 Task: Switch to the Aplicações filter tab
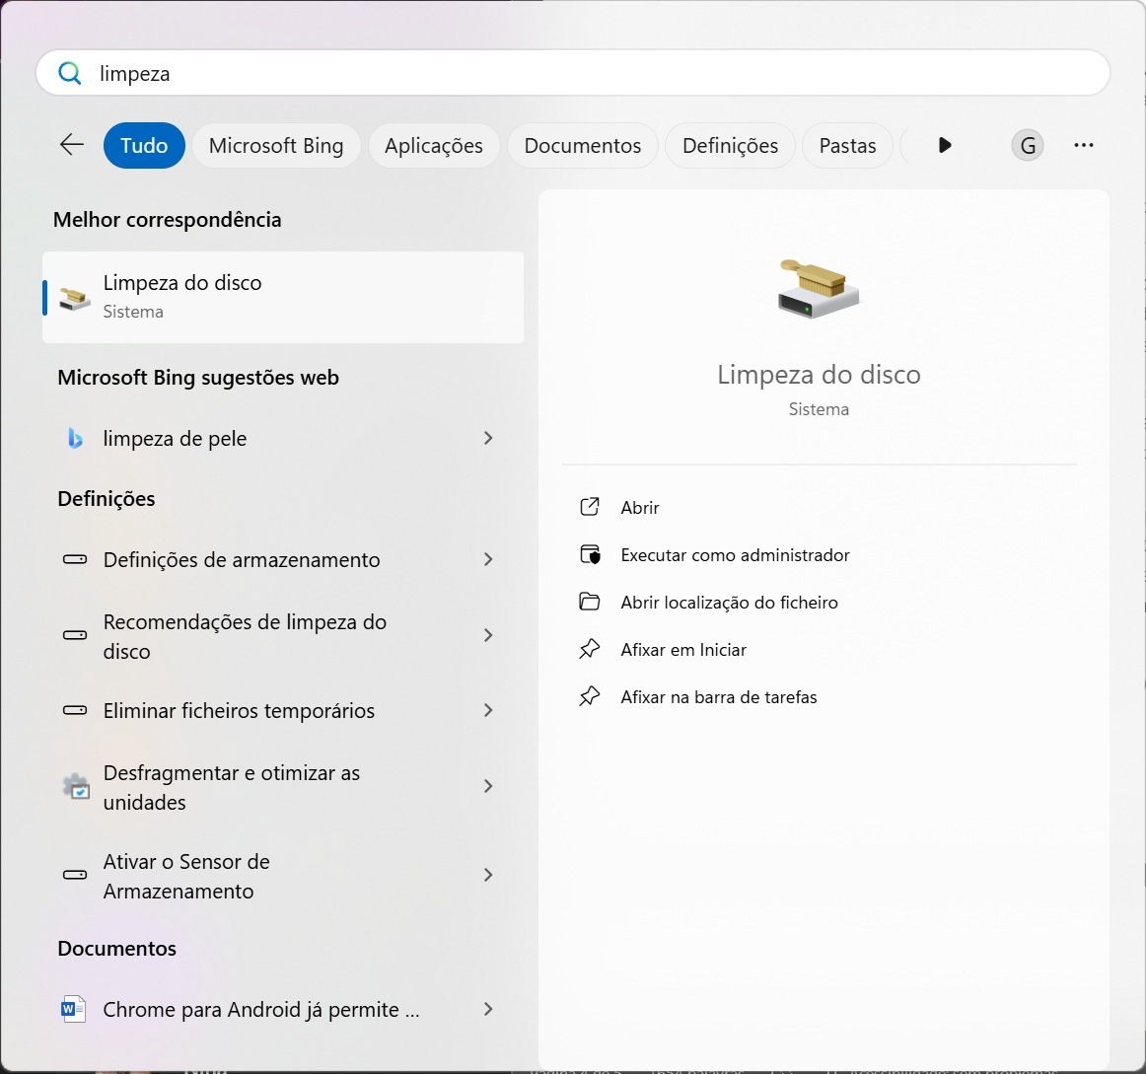click(434, 146)
